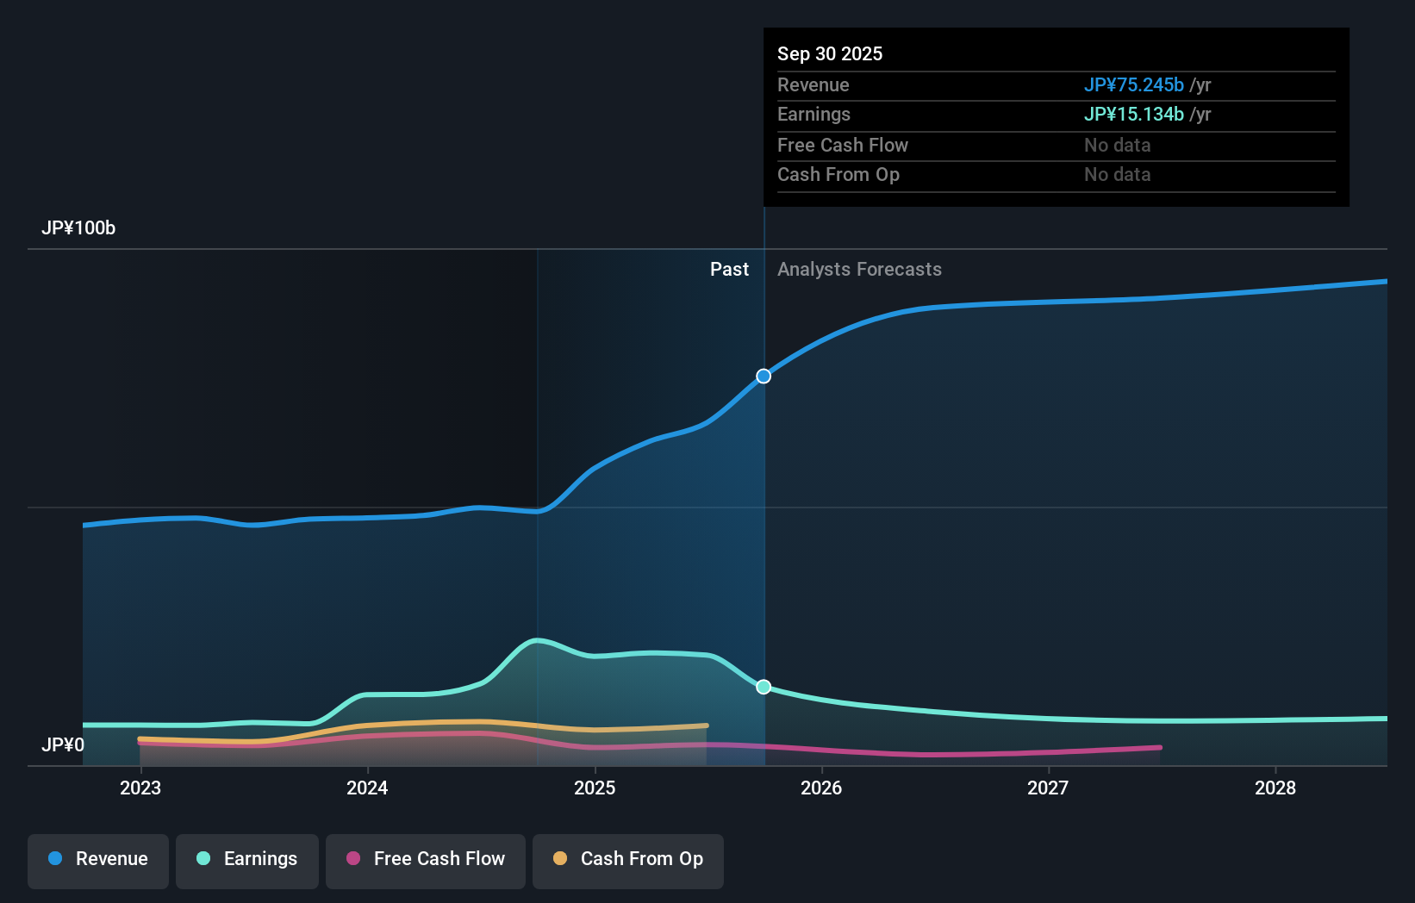This screenshot has height=903, width=1415.
Task: Click the yellow Cash From Op legend dot
Action: (561, 859)
